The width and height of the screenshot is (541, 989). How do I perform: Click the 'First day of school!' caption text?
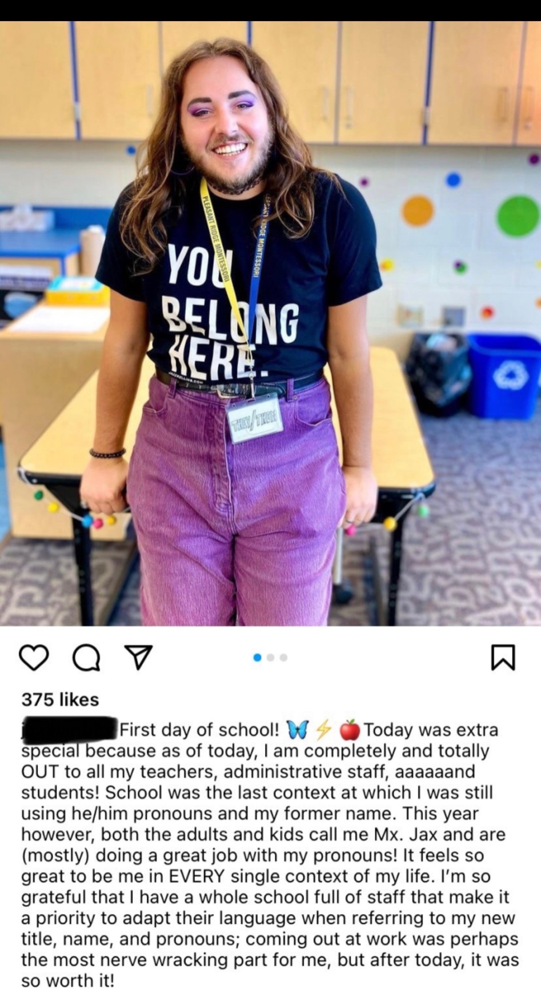point(200,730)
